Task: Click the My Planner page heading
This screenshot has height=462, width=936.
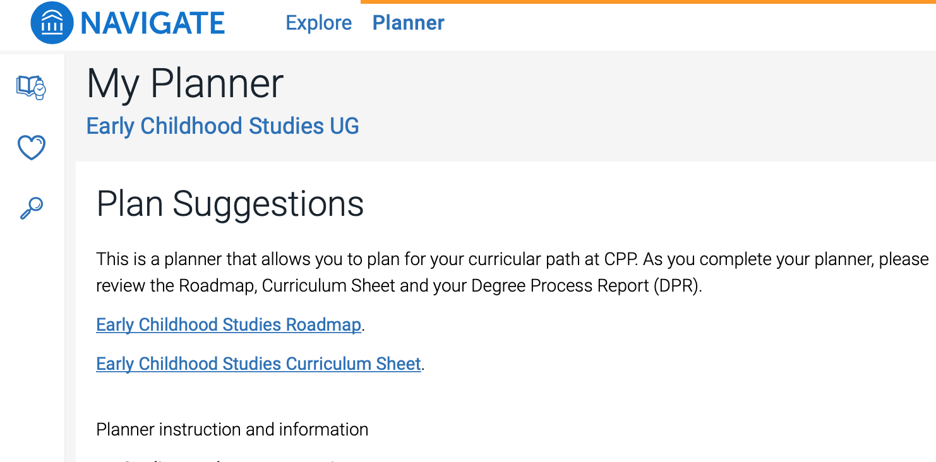Action: (185, 84)
